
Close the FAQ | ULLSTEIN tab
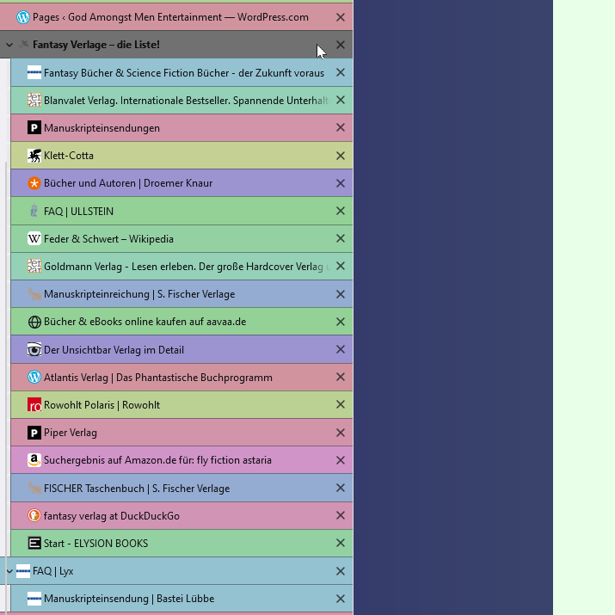pyautogui.click(x=341, y=211)
